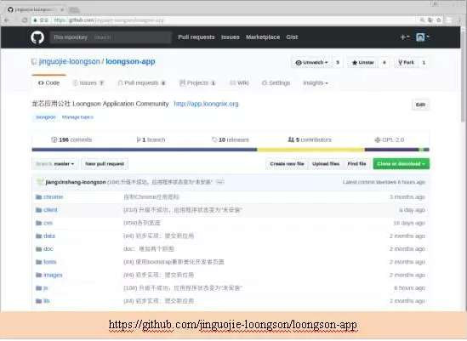
Task: Open the Wiki tab
Action: 239,83
